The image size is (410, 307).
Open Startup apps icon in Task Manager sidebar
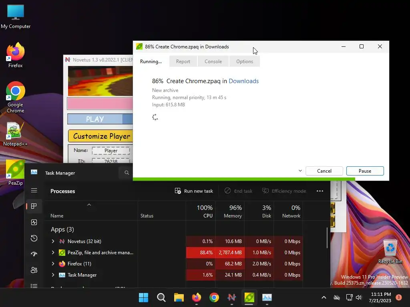[34, 254]
